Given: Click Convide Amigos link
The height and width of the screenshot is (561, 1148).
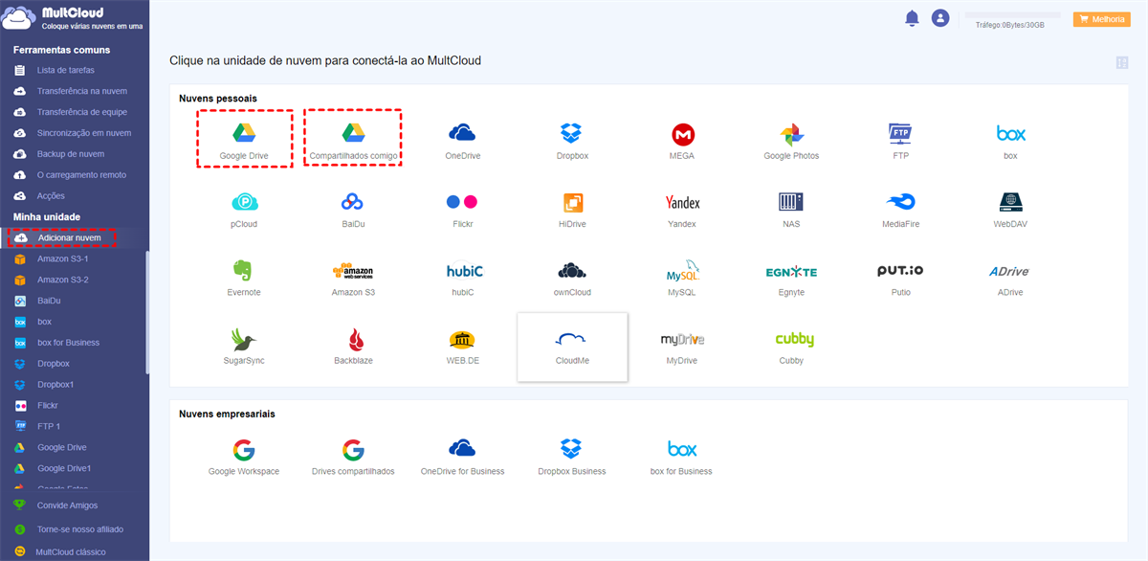Looking at the screenshot, I should click(x=67, y=505).
